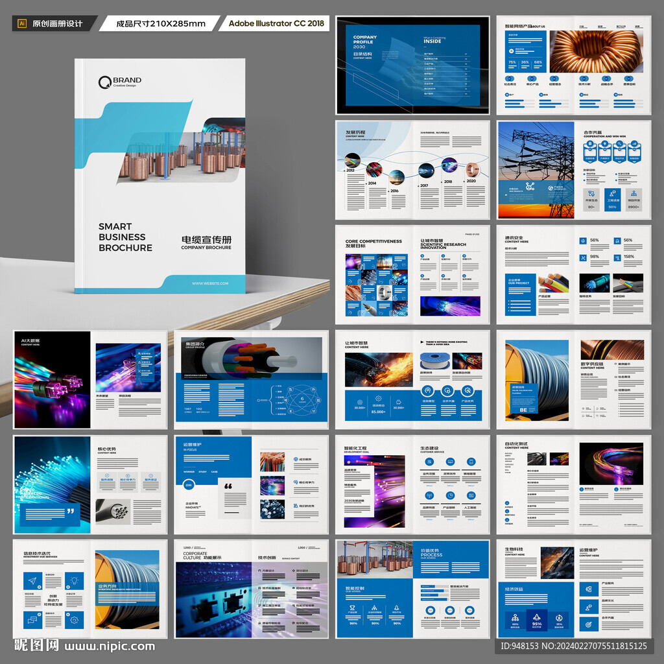Click the BRAND logo on the cover
This screenshot has height=664, width=664.
tap(120, 82)
